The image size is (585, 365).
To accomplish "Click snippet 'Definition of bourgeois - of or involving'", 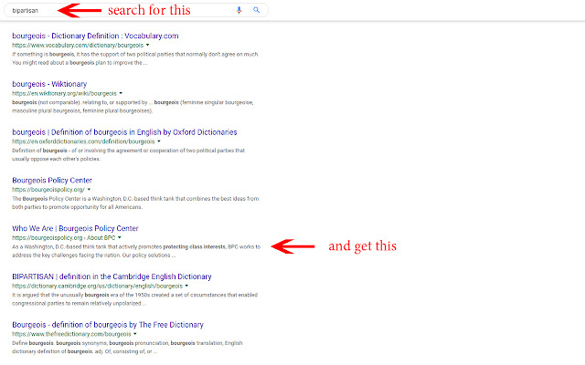I will pyautogui.click(x=128, y=154).
